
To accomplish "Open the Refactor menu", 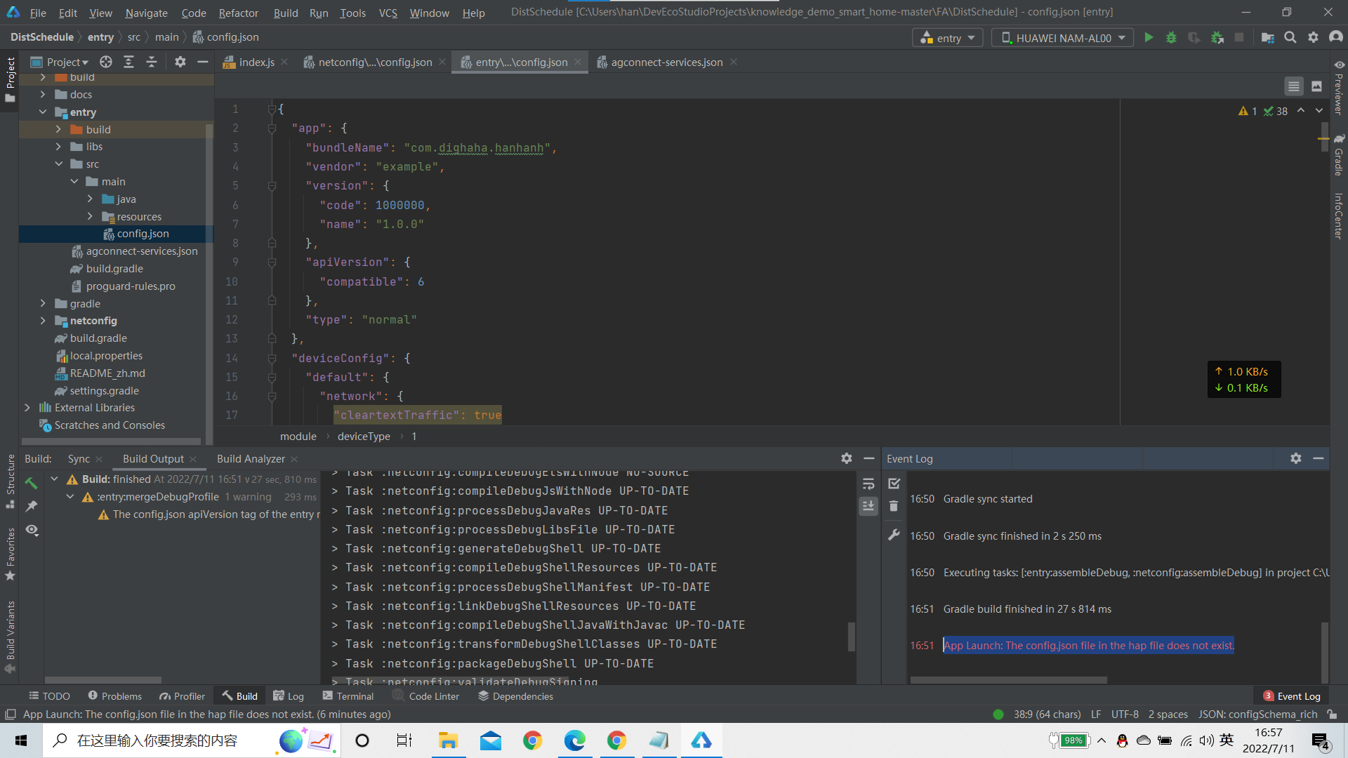I will coord(238,13).
